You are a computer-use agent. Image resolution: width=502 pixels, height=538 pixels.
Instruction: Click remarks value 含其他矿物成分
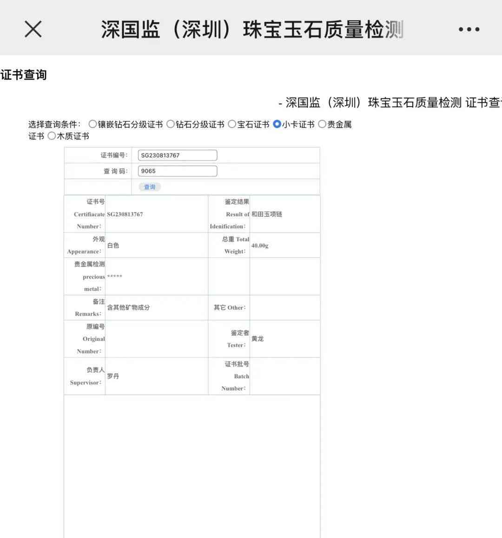pos(128,307)
